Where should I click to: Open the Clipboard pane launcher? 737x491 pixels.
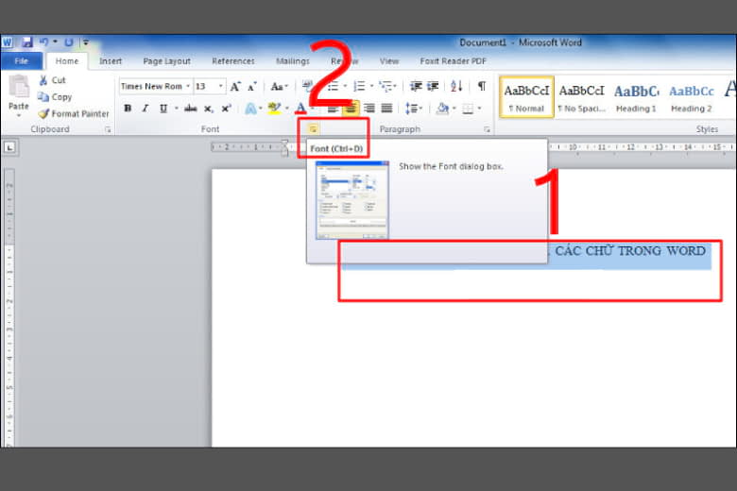click(108, 129)
